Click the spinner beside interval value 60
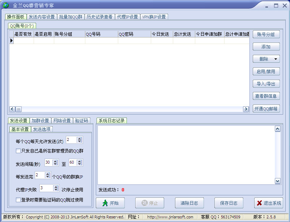Viewport: 290px width, 222px height. (80, 163)
